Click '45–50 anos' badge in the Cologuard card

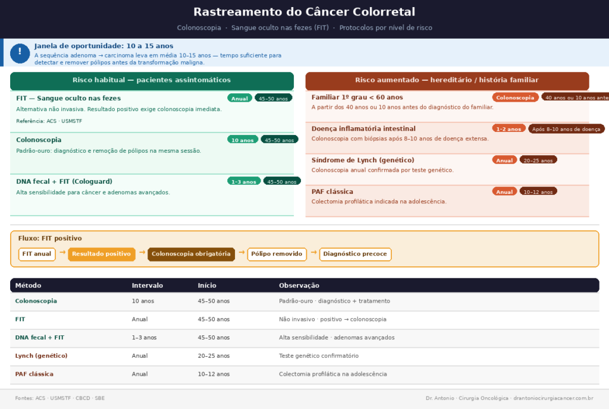[282, 181]
